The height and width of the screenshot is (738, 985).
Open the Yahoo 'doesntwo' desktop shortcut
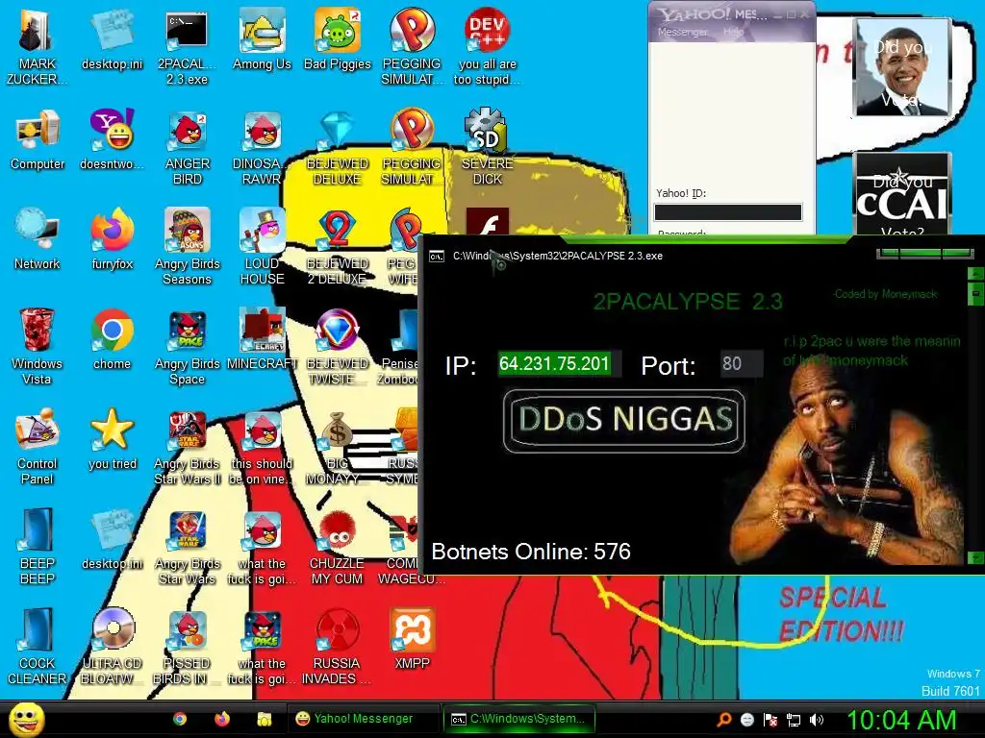click(x=112, y=139)
